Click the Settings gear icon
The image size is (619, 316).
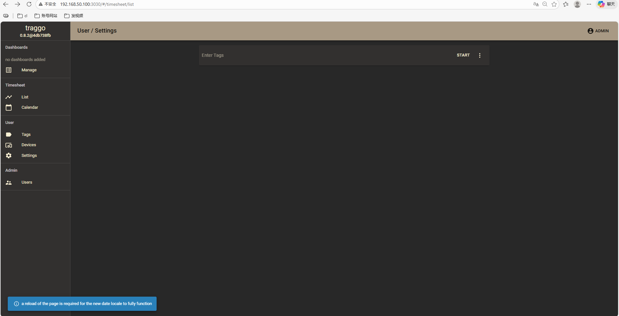(9, 156)
